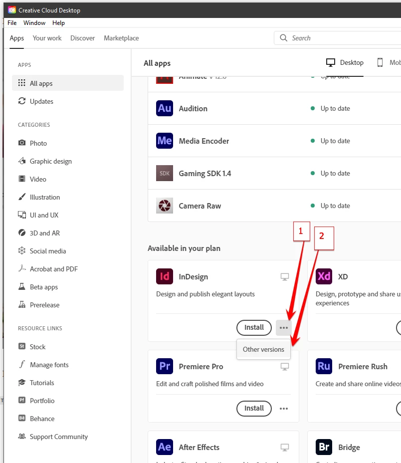
Task: Open the 3D and AR category
Action: 45,233
